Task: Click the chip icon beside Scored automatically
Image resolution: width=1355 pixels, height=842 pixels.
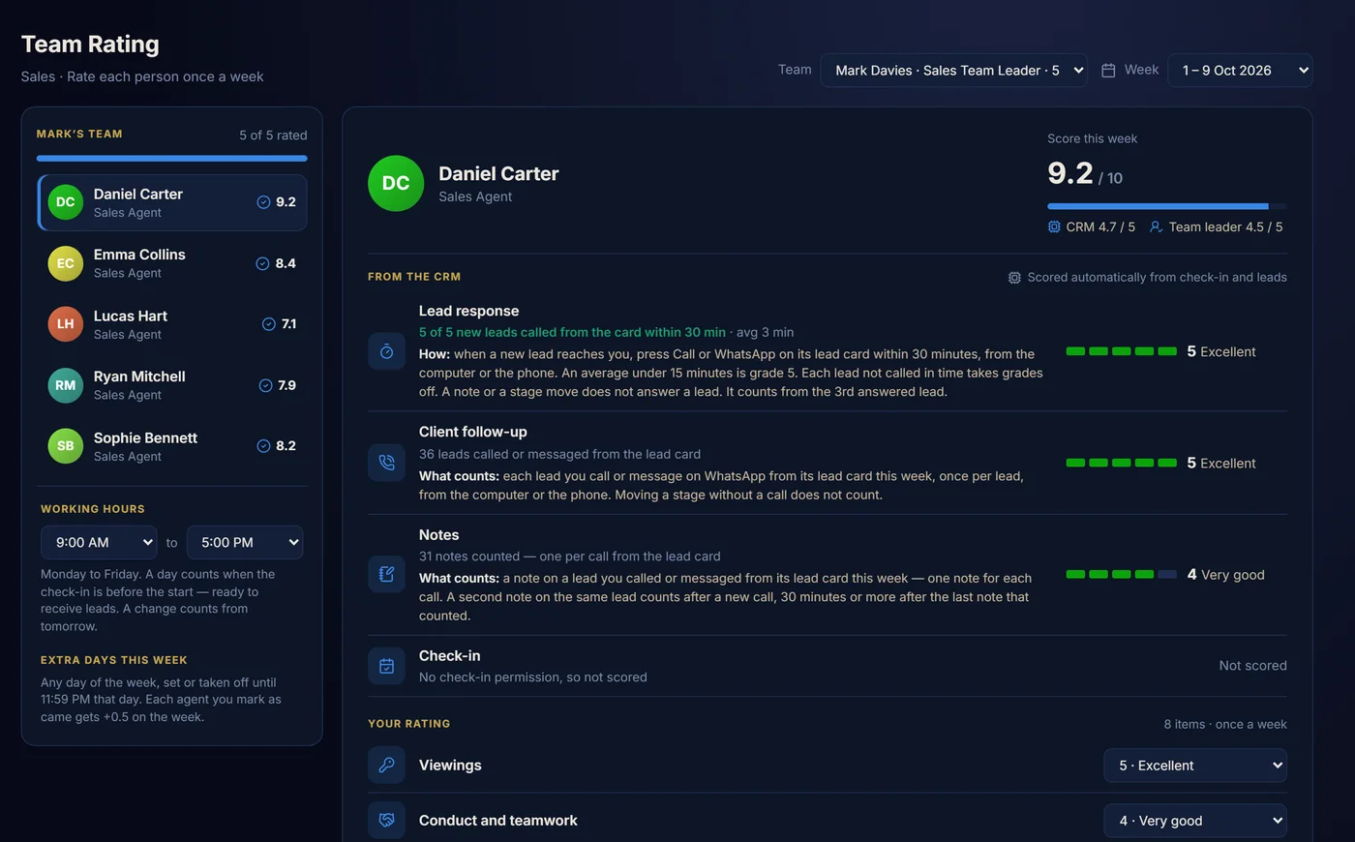Action: (x=1014, y=278)
